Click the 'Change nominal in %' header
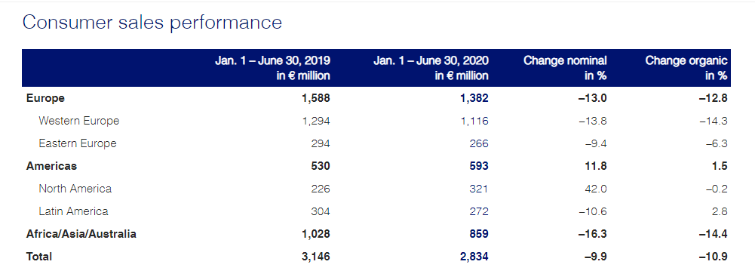The image size is (755, 280). pyautogui.click(x=565, y=68)
